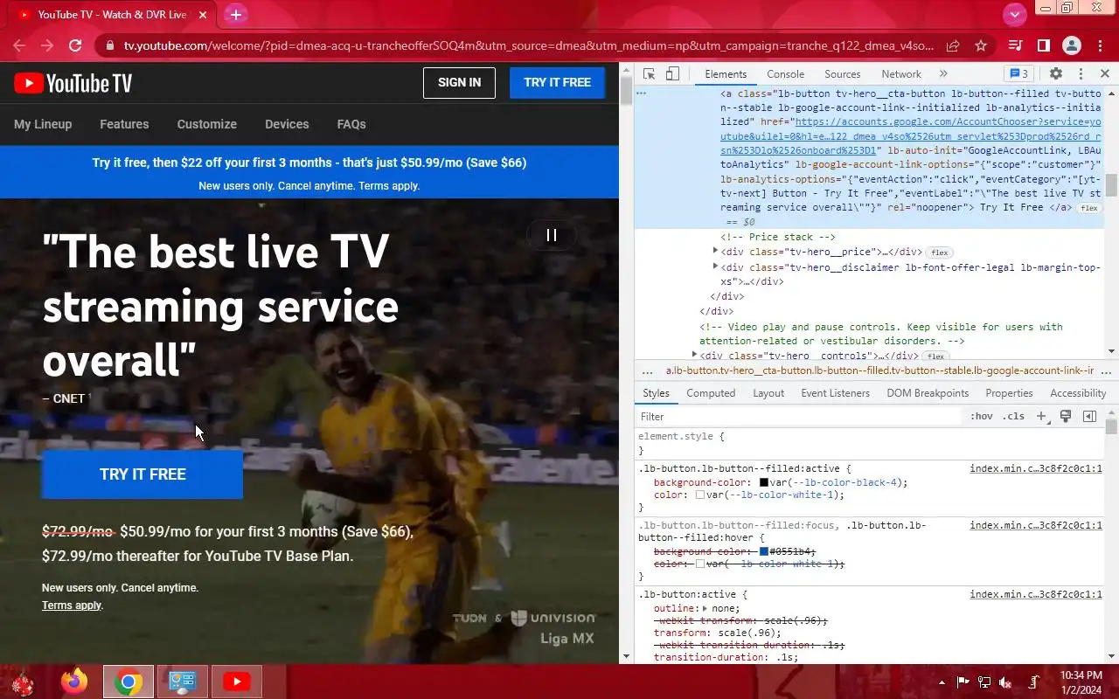Image resolution: width=1119 pixels, height=699 pixels.
Task: Open Firefox from the taskbar
Action: click(75, 682)
